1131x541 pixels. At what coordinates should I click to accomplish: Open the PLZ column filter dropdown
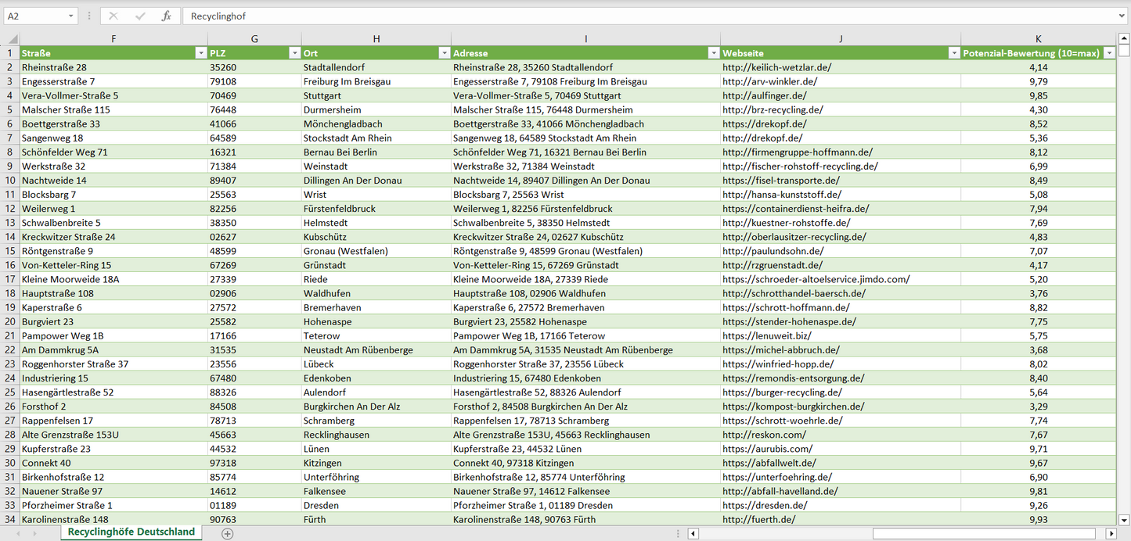[294, 53]
